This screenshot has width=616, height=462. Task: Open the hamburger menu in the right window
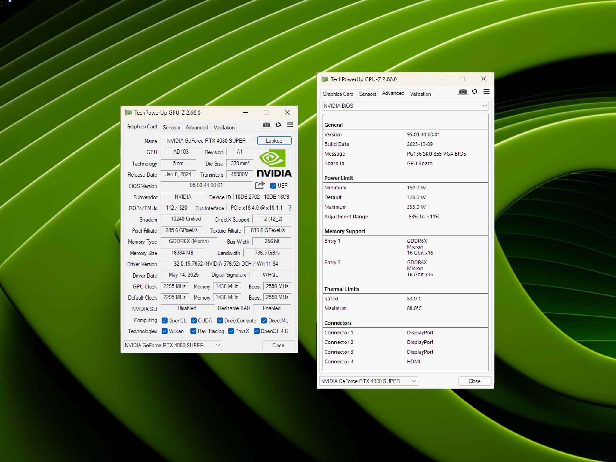click(487, 91)
